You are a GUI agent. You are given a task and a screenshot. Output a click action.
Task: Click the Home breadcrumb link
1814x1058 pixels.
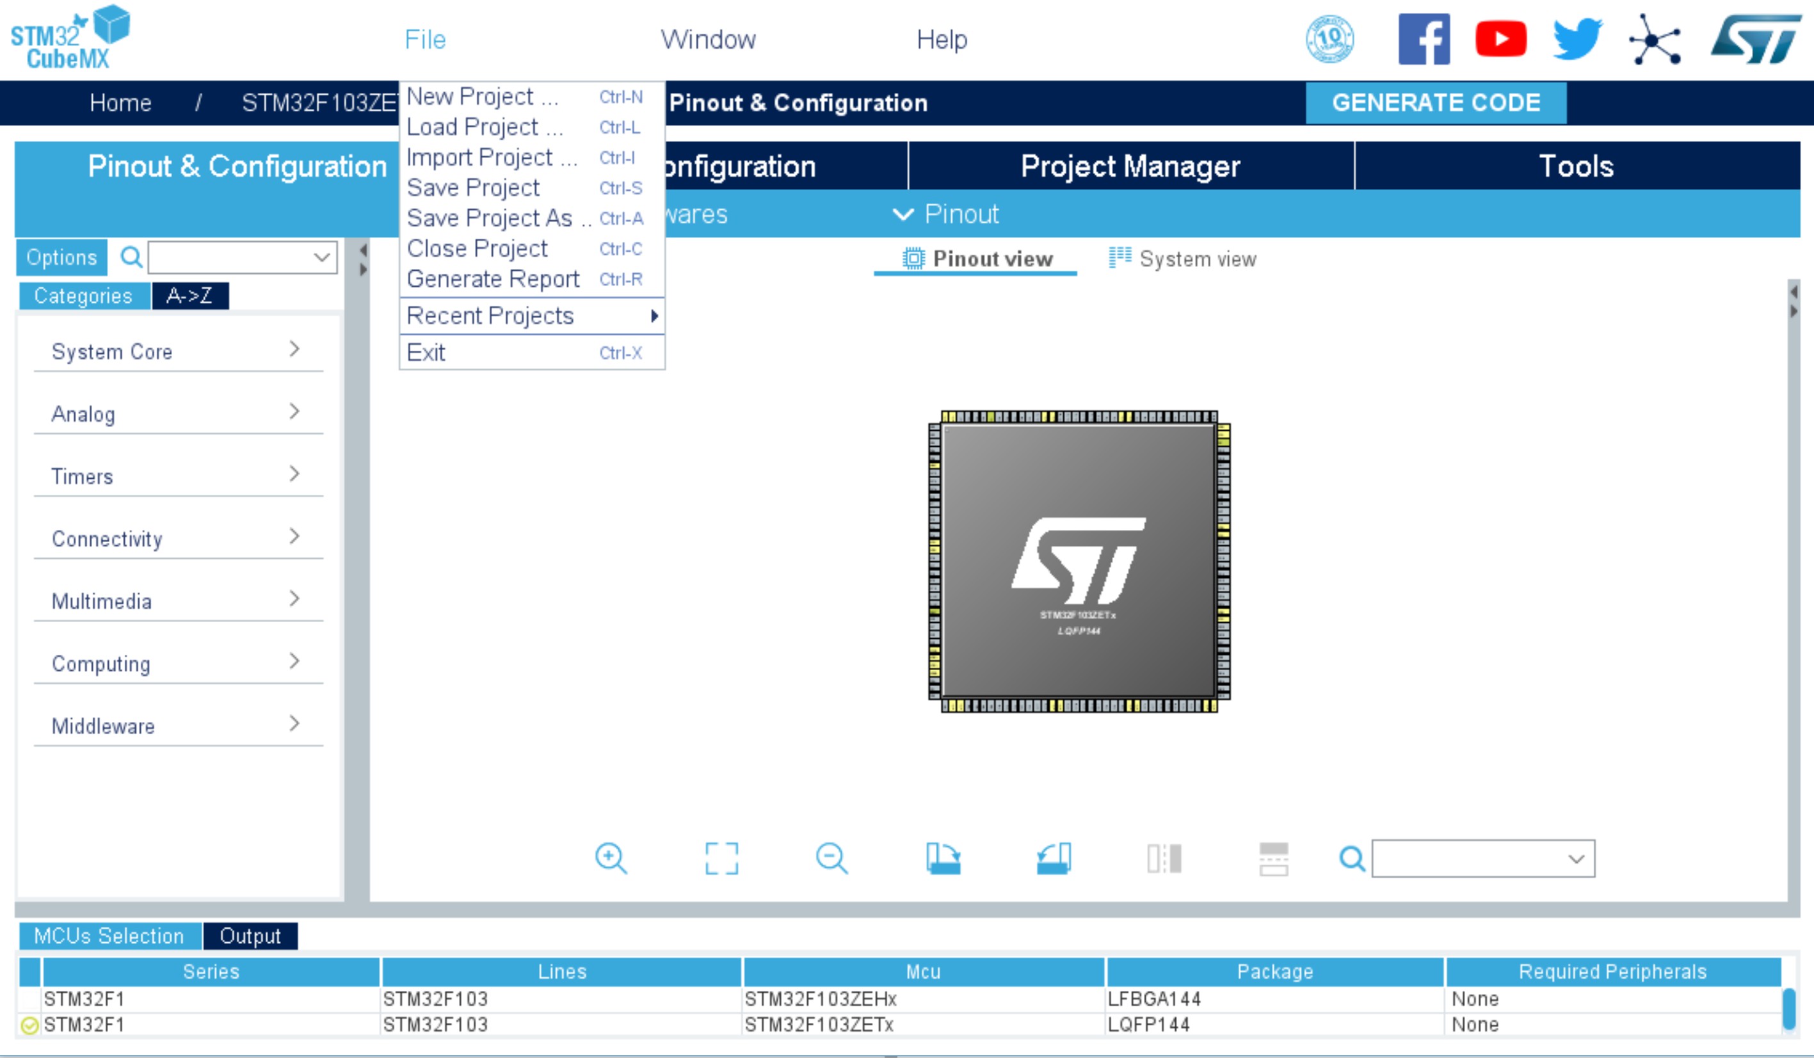[120, 103]
